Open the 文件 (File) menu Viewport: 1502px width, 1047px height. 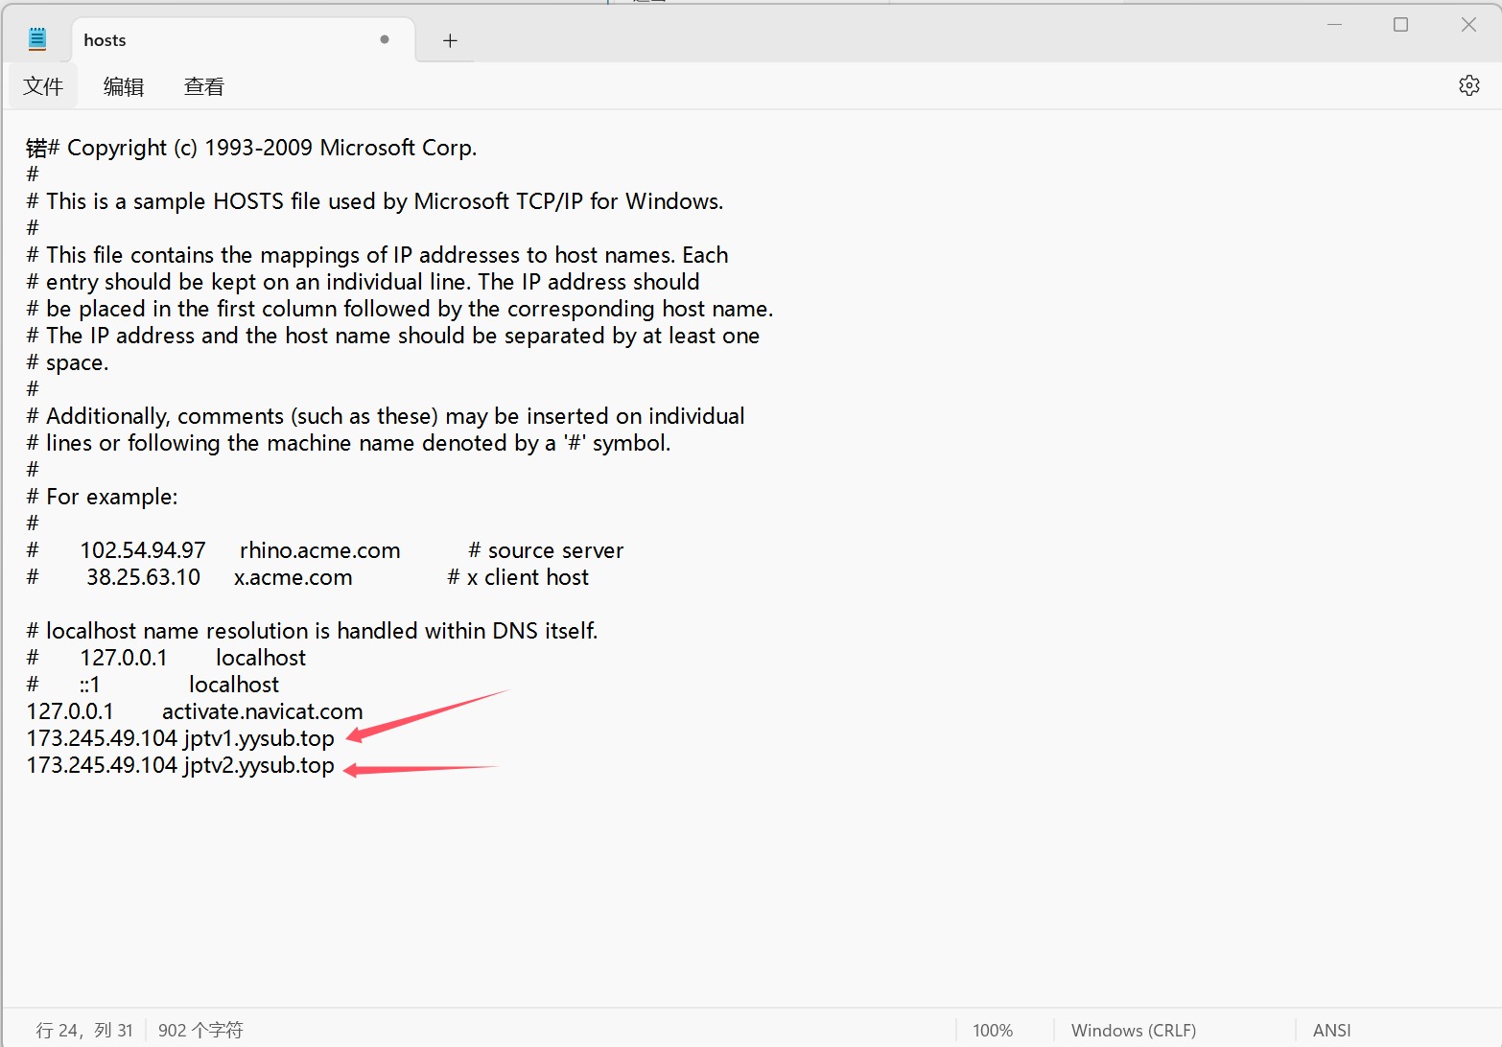point(43,86)
